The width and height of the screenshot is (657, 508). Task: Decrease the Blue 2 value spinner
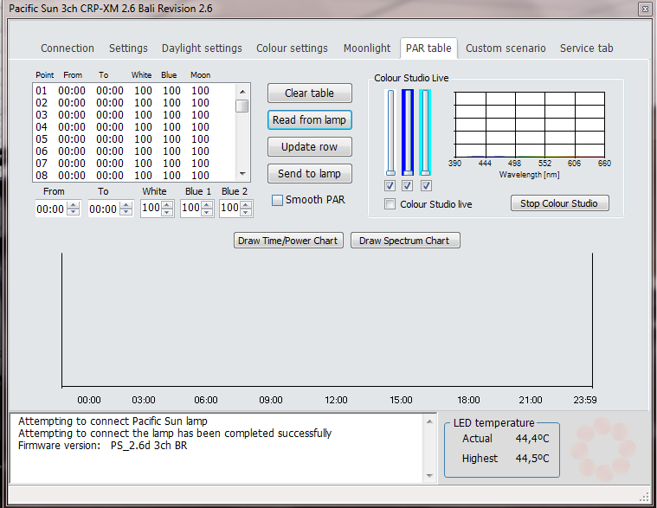pyautogui.click(x=247, y=212)
